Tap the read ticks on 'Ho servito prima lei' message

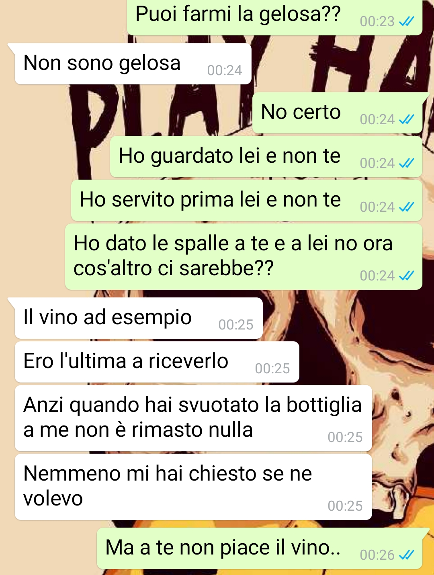(406, 207)
